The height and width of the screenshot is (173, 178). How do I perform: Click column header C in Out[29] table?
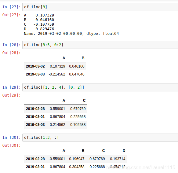[84, 101]
